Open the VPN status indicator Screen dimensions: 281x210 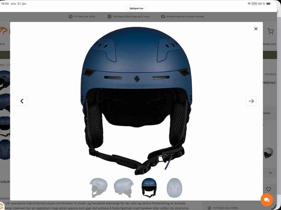(x=254, y=3)
